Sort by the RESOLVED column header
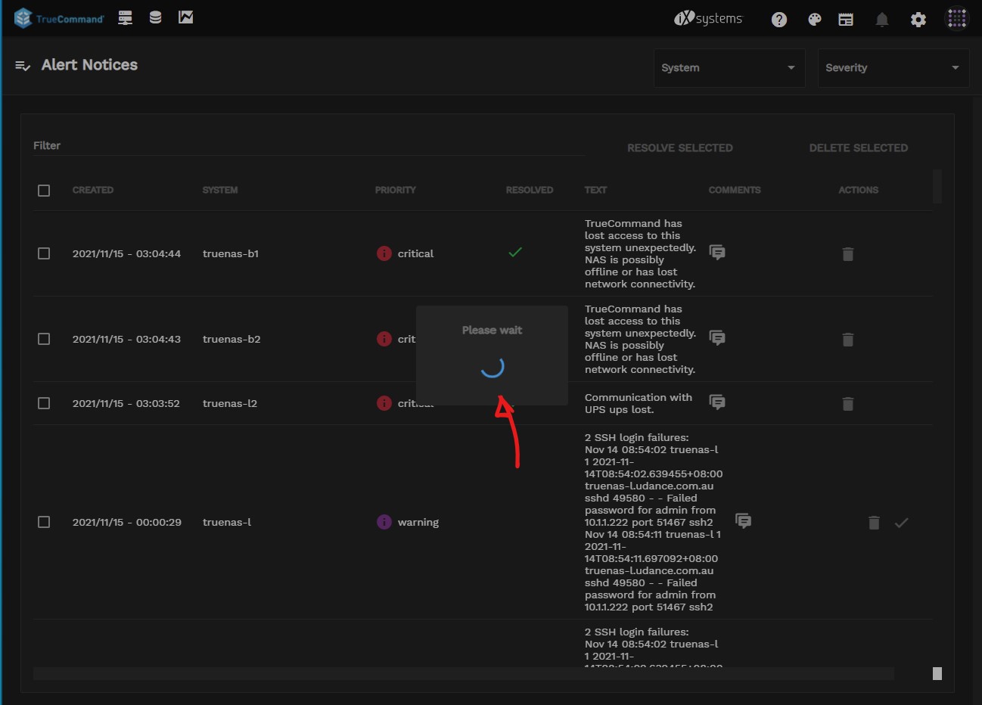This screenshot has height=705, width=982. (530, 190)
